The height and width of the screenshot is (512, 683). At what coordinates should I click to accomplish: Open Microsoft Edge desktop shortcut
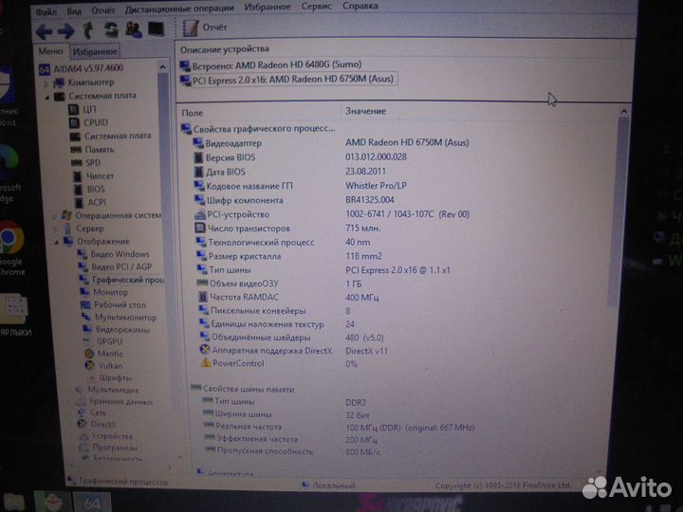click(x=9, y=175)
